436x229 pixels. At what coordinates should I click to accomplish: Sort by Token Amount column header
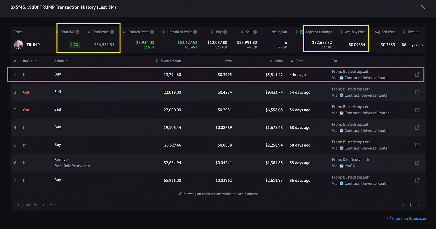[168, 61]
